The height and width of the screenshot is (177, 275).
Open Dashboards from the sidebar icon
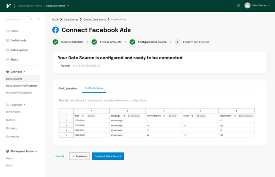(x=7, y=40)
